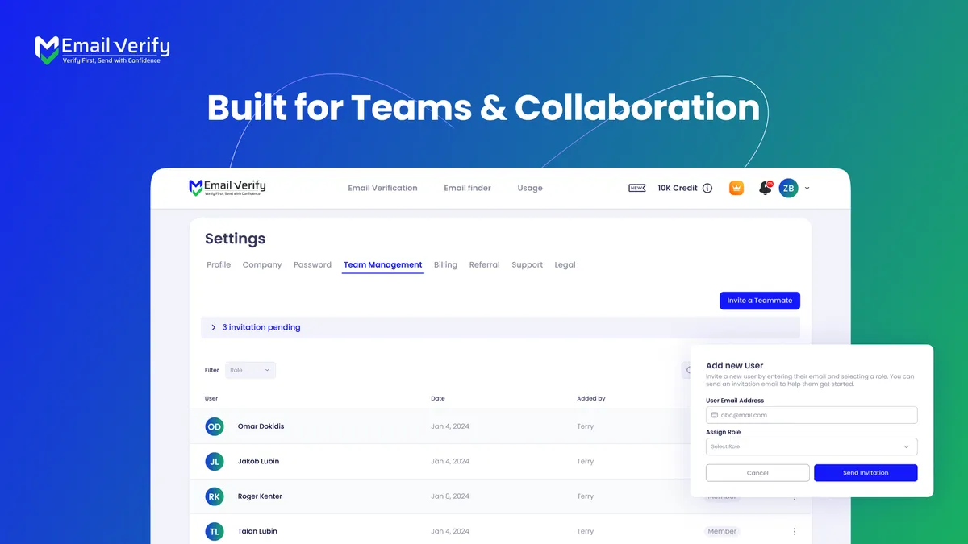Screen dimensions: 968x544
Task: Click the Added by column header
Action: click(x=591, y=398)
